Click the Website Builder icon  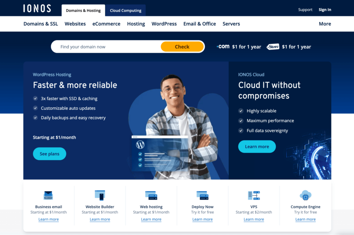pos(100,195)
